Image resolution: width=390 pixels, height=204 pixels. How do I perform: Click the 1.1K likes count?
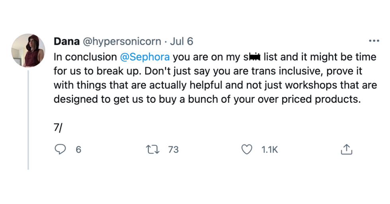pyautogui.click(x=269, y=150)
